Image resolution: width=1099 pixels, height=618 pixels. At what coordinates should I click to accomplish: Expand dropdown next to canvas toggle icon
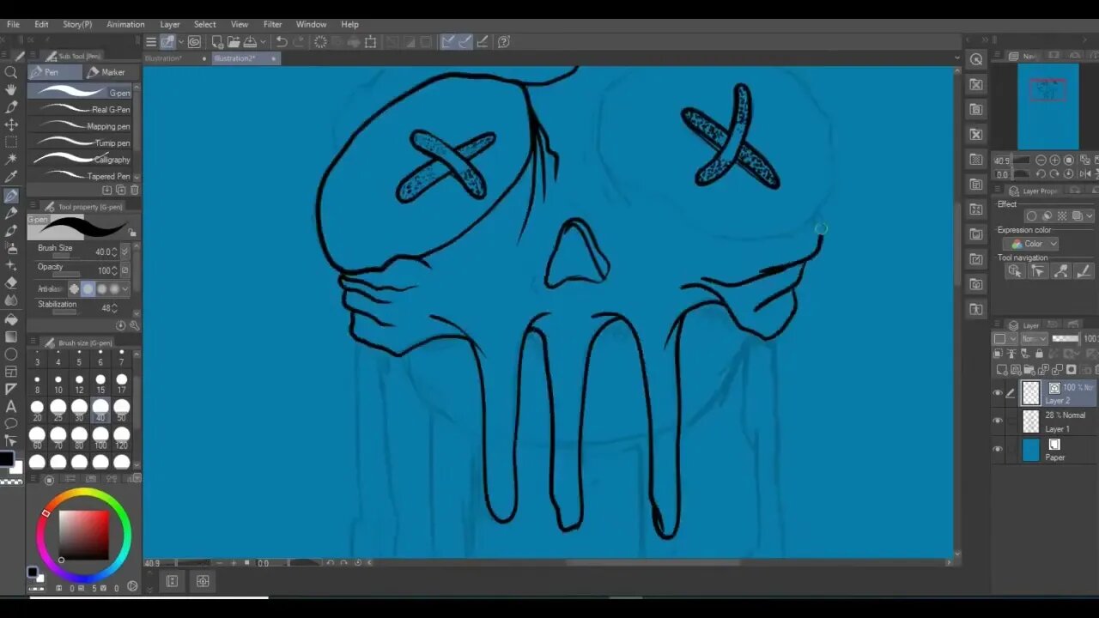pos(180,41)
